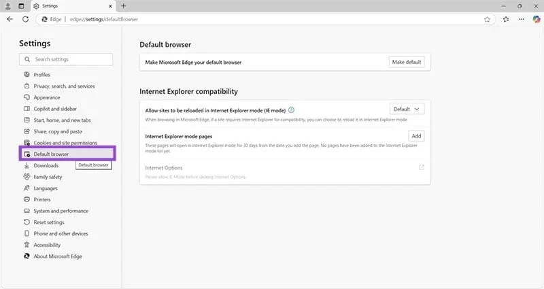544x289 pixels.
Task: Navigate to System and performance settings
Action: point(61,211)
